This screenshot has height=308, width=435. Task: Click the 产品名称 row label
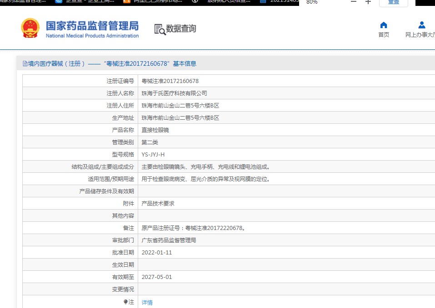coord(123,130)
